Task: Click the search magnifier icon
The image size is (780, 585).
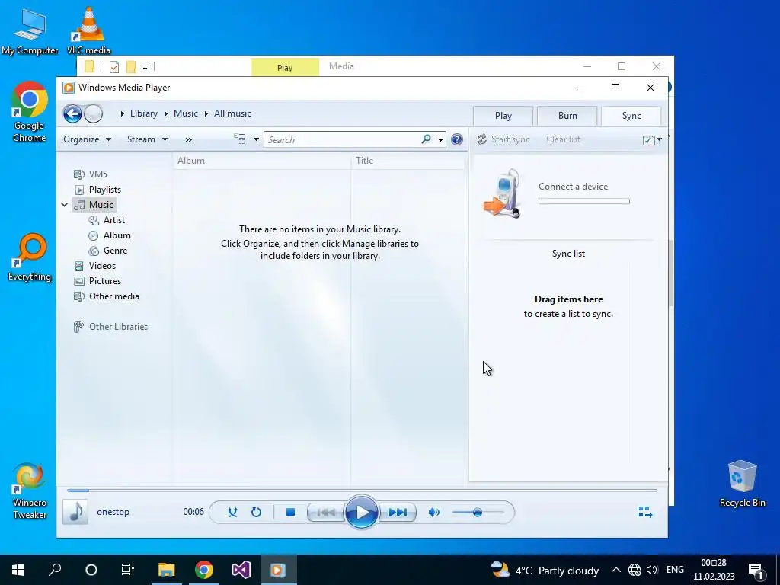Action: point(426,139)
